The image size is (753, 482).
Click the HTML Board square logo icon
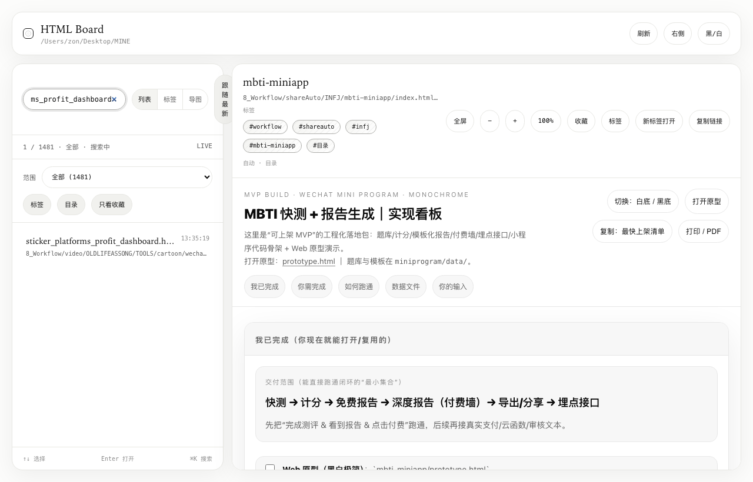28,34
